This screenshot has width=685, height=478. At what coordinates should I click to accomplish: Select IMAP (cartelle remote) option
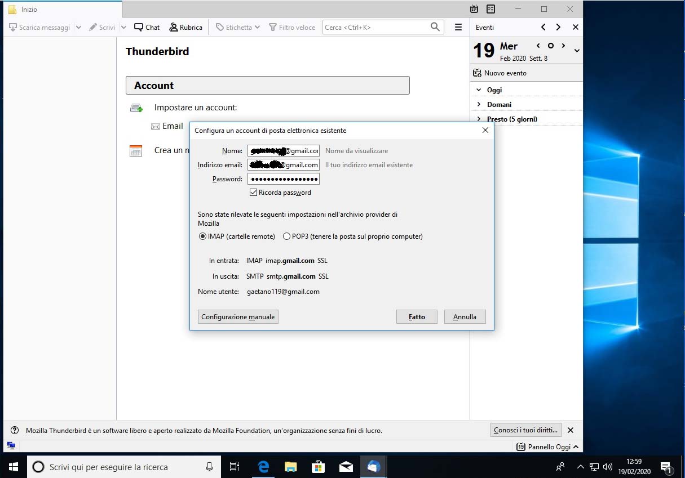202,236
